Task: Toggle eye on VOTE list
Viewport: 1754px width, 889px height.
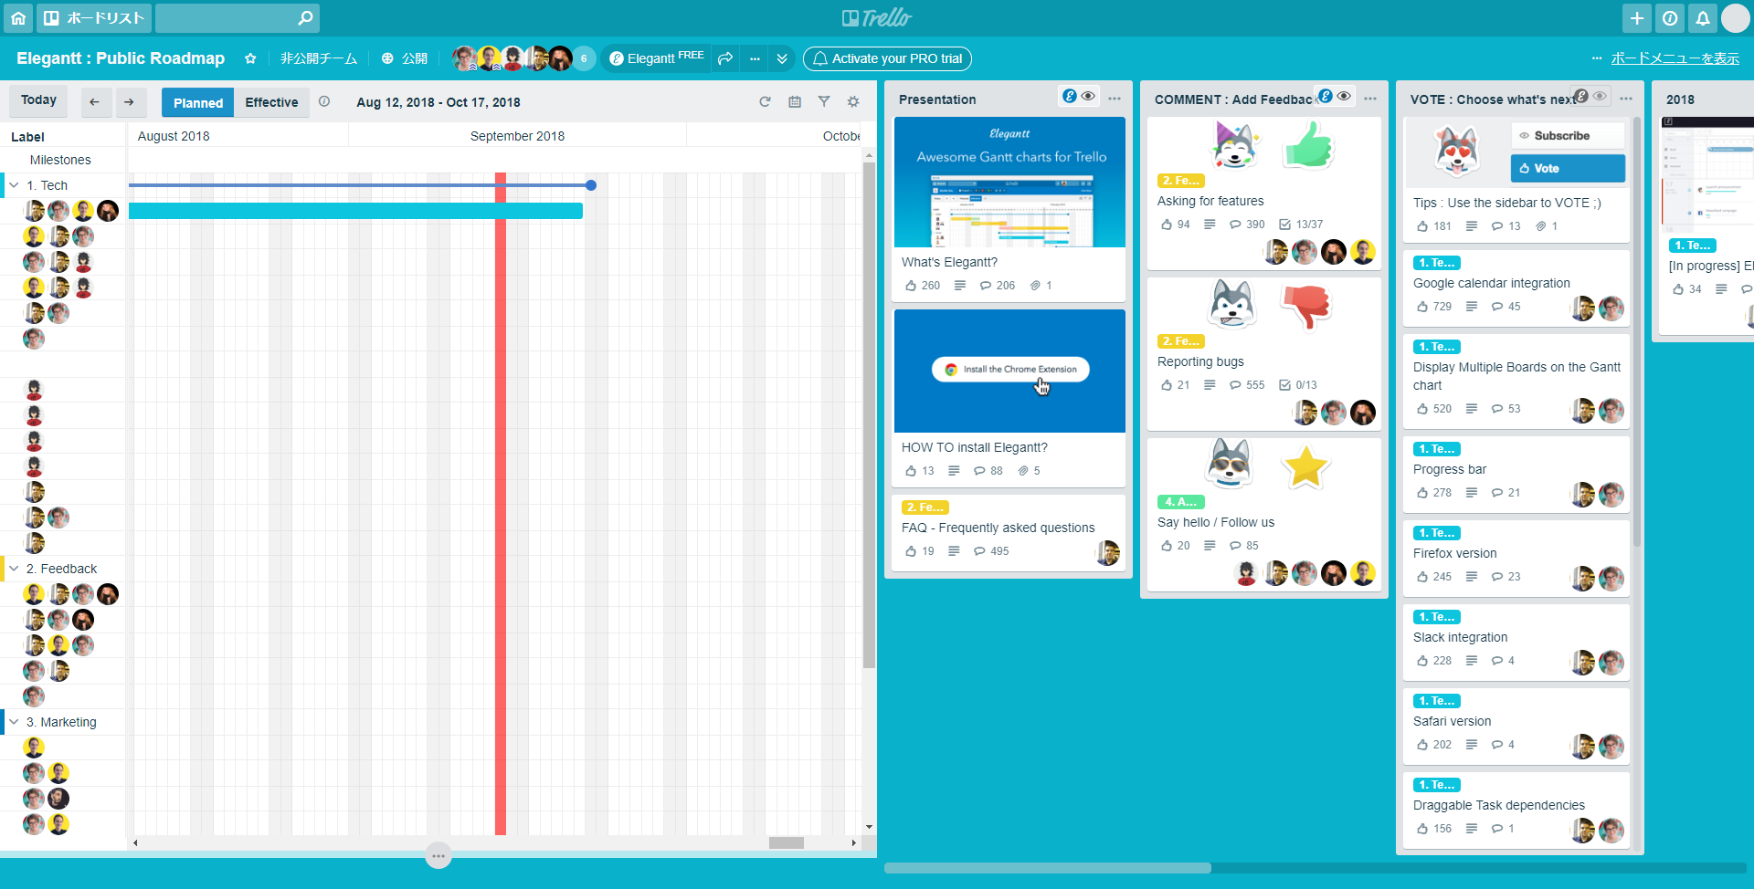Action: 1600,96
